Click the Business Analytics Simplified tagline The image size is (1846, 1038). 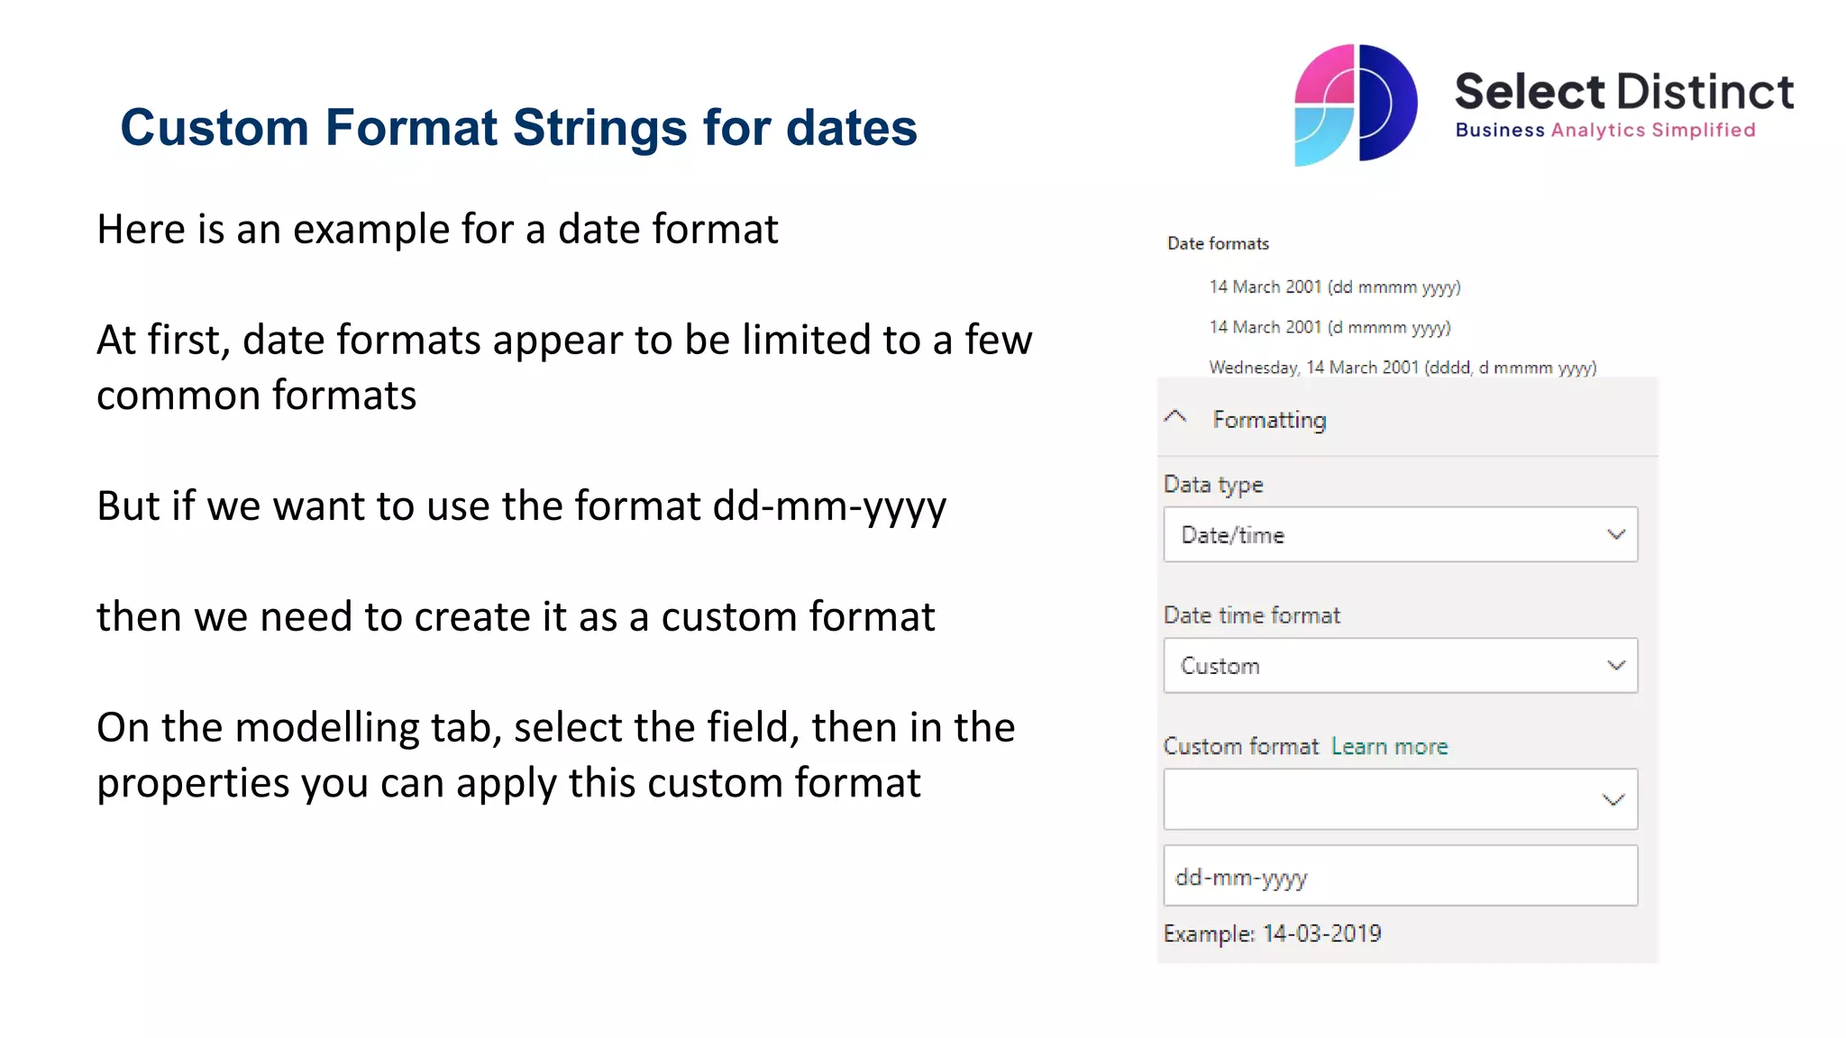point(1605,131)
